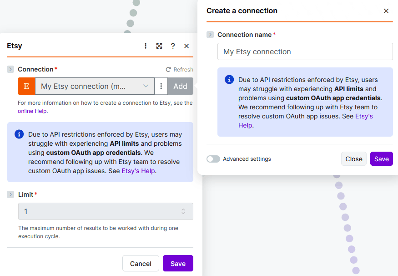
Task: Click the info icon in the Etsy panel notice
Action: pyautogui.click(x=19, y=134)
